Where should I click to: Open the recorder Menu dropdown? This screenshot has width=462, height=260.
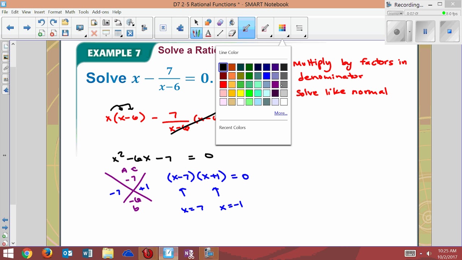pos(395,13)
